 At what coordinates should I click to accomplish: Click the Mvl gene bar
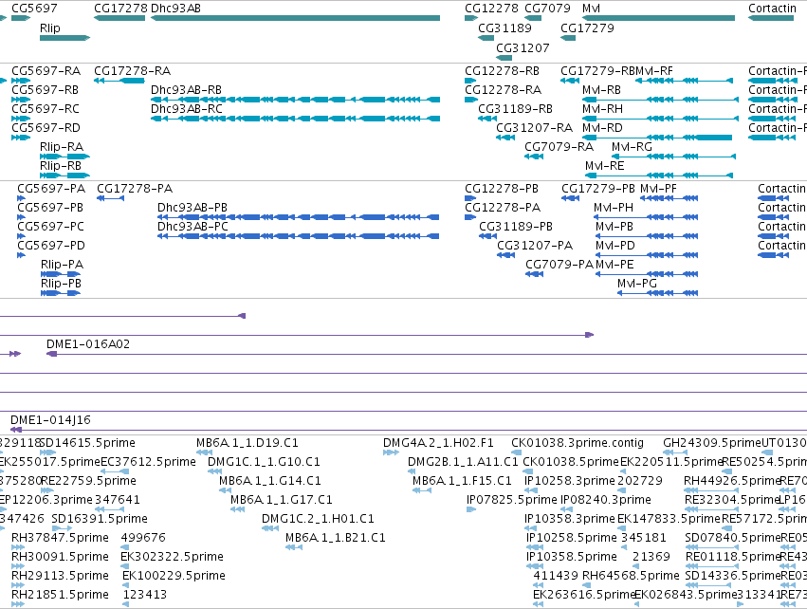pos(658,18)
